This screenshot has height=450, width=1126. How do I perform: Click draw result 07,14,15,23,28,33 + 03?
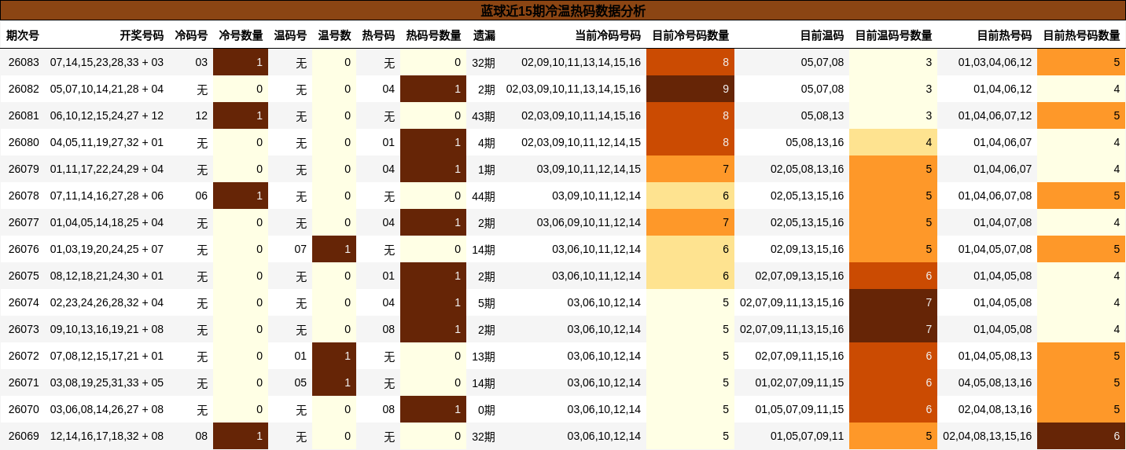107,62
